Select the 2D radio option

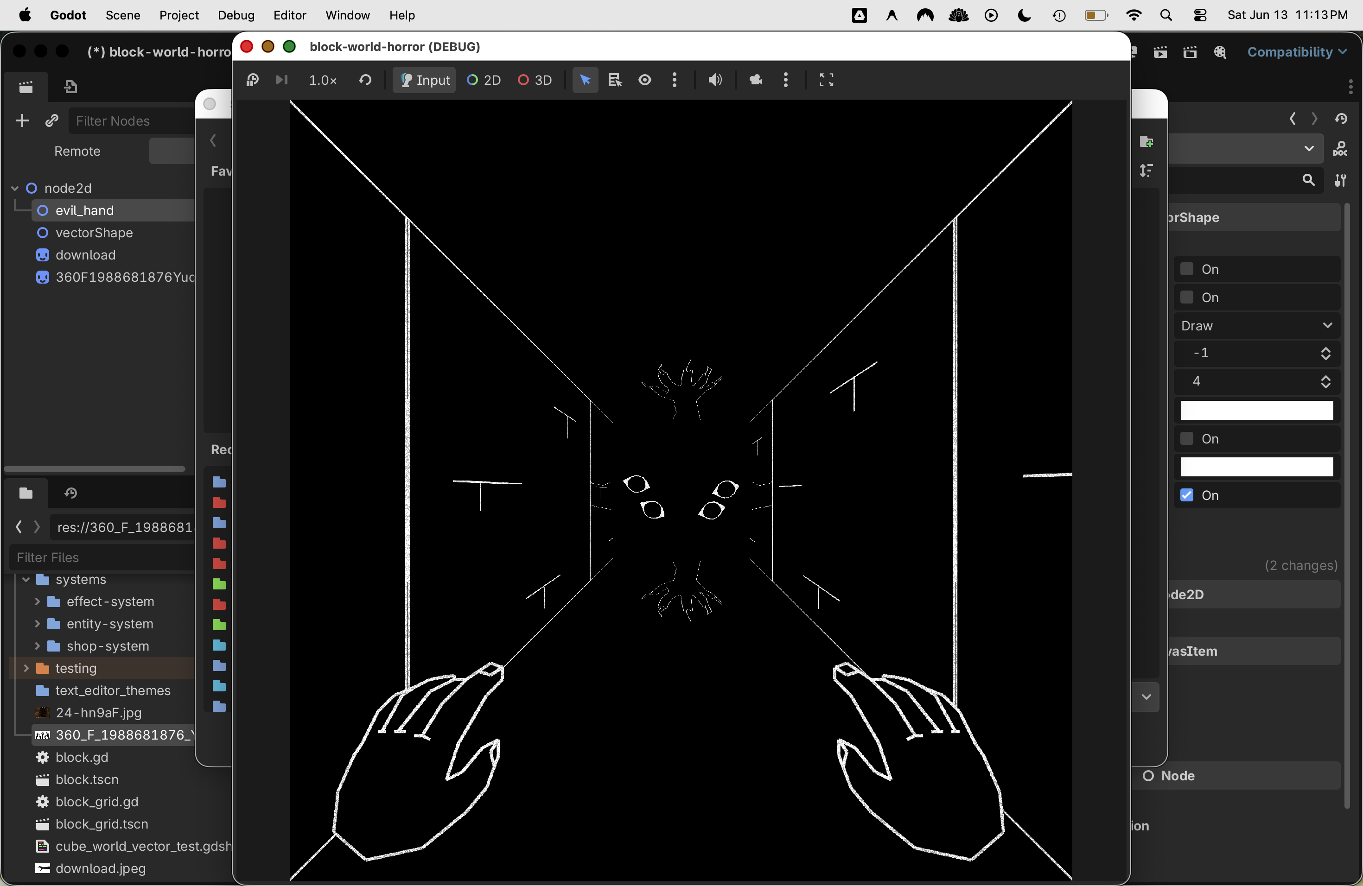(484, 80)
